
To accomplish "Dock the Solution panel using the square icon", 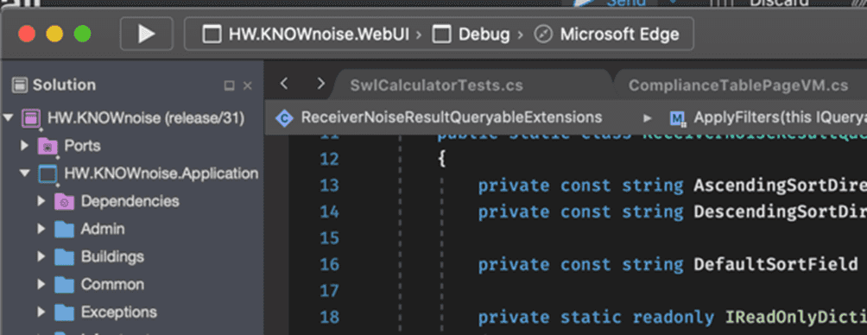I will (229, 85).
